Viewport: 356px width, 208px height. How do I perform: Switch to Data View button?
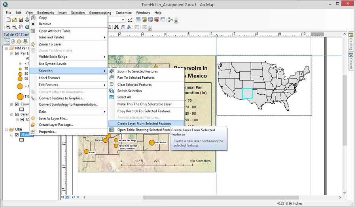point(63,197)
